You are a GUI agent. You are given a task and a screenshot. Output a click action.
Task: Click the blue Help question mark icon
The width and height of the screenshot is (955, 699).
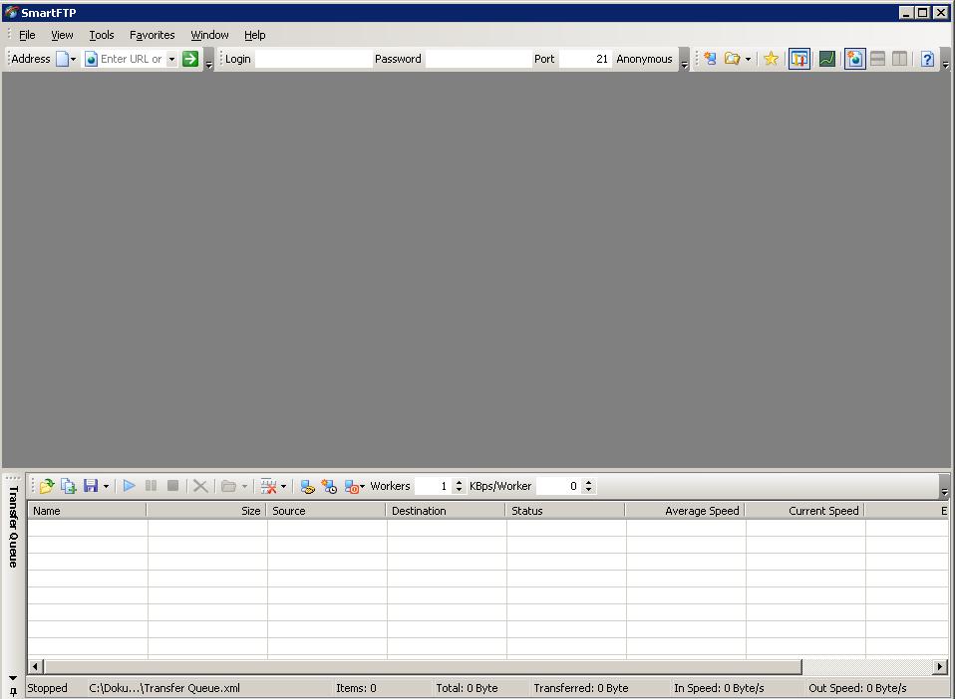(927, 59)
